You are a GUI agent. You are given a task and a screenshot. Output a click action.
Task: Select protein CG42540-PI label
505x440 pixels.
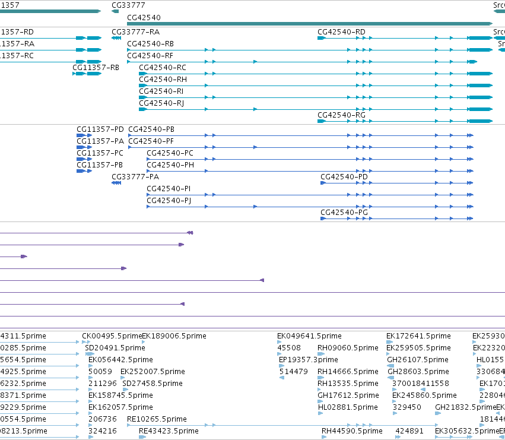coord(169,189)
